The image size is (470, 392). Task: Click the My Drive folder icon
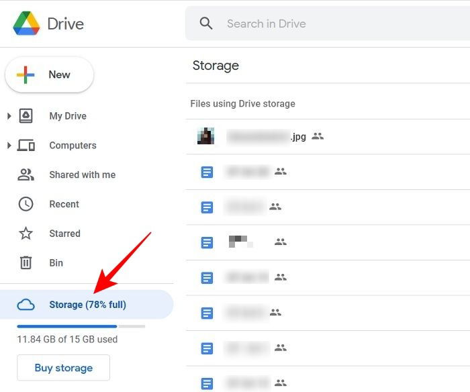26,116
